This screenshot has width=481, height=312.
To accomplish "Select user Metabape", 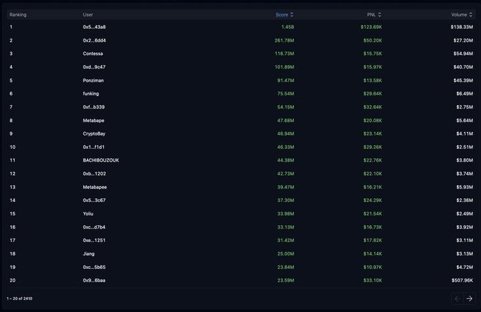I will coord(93,121).
